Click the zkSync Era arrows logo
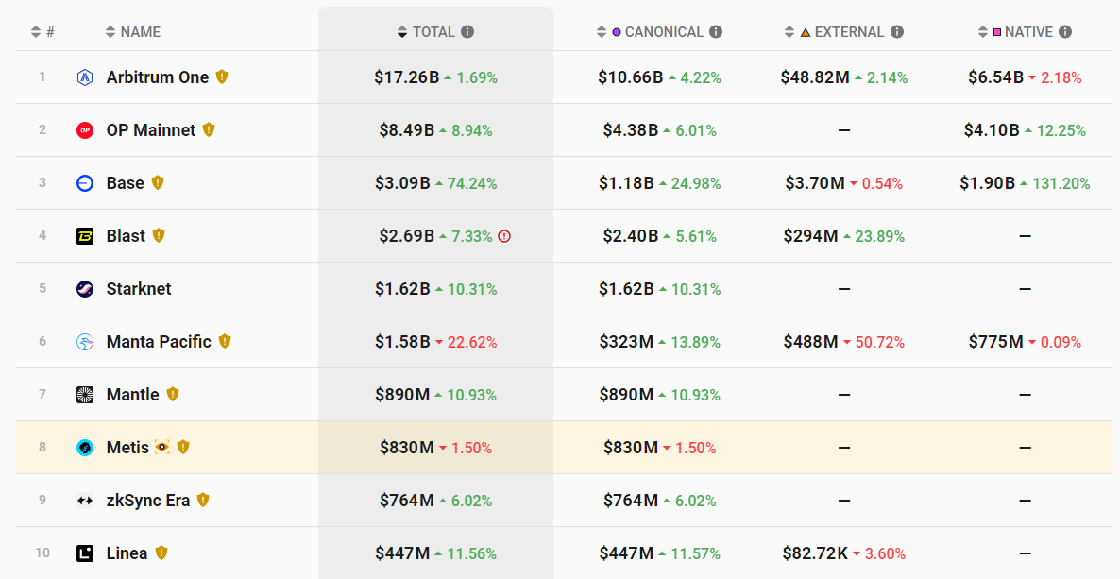The height and width of the screenshot is (579, 1120). (x=85, y=501)
